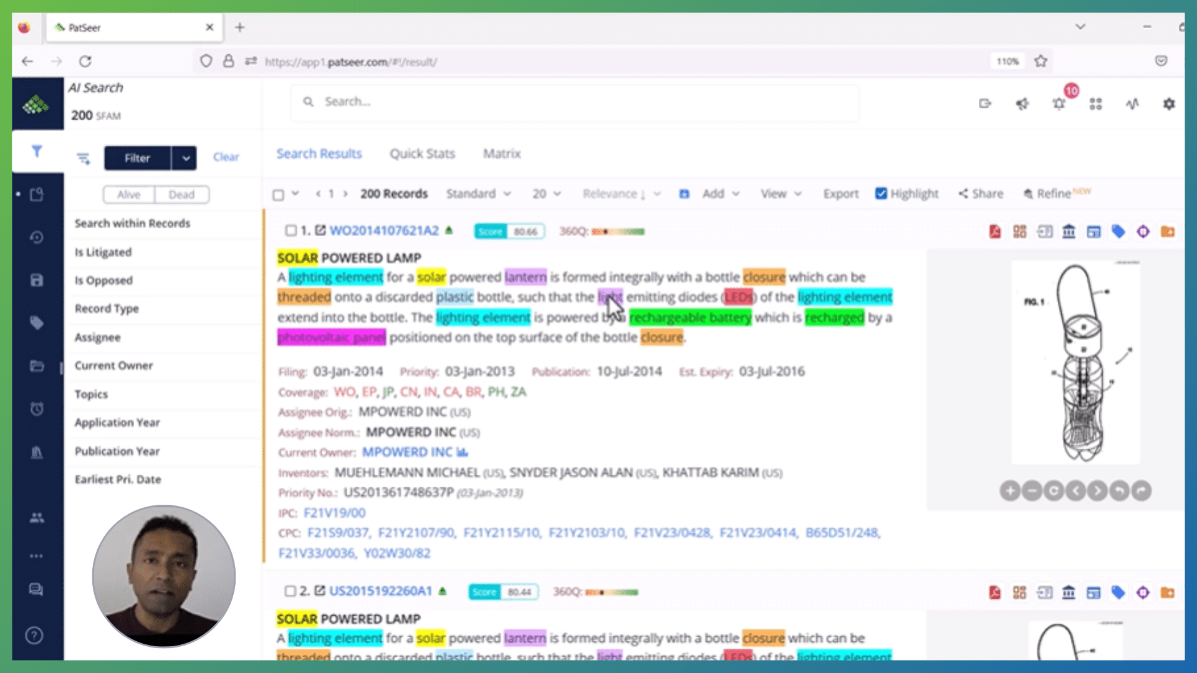Open PDF icon for record WO2014107621A2
Image resolution: width=1197 pixels, height=673 pixels.
995,232
